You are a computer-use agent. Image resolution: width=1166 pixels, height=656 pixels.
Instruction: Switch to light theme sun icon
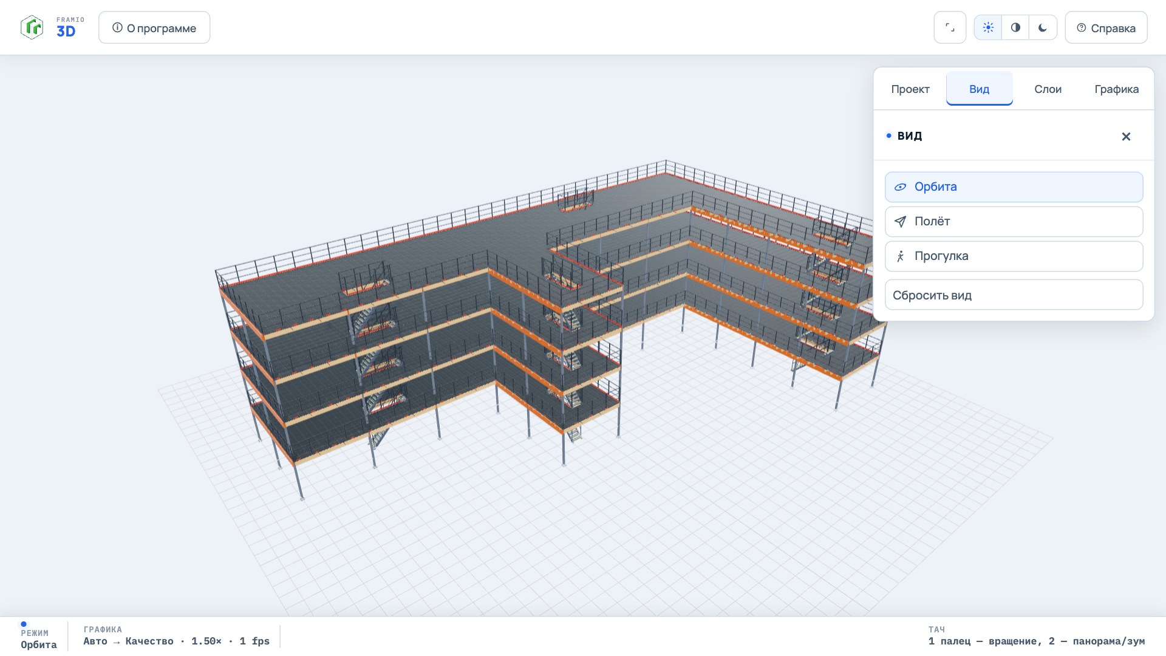click(988, 27)
